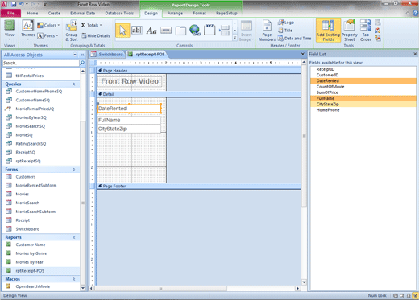Open the Themes gallery
The width and height of the screenshot is (419, 300).
pos(28,30)
